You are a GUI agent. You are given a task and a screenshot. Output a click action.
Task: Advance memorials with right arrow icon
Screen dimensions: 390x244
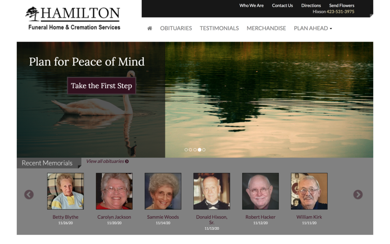point(358,194)
